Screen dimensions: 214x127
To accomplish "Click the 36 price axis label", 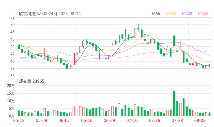I will (x=12, y=76).
